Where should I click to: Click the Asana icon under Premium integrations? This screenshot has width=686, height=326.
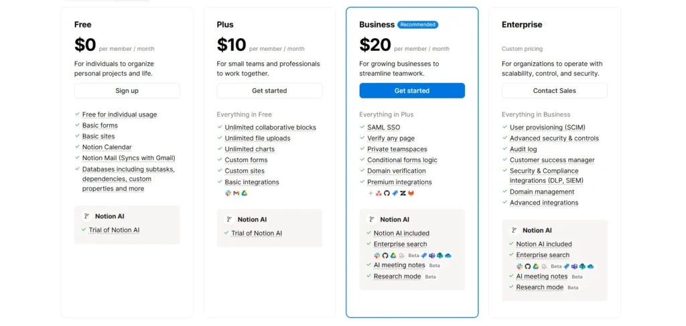point(379,193)
